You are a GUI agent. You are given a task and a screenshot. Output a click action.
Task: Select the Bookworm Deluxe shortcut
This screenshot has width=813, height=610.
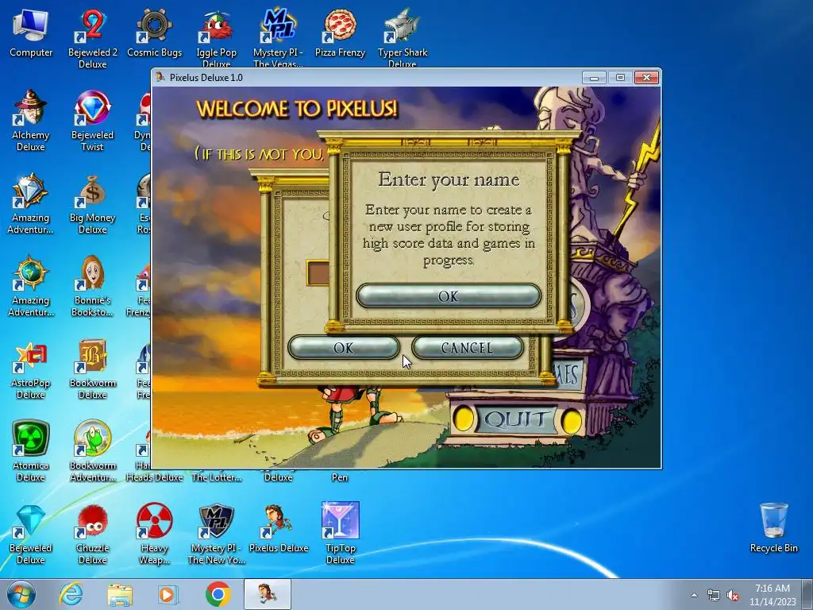(92, 369)
